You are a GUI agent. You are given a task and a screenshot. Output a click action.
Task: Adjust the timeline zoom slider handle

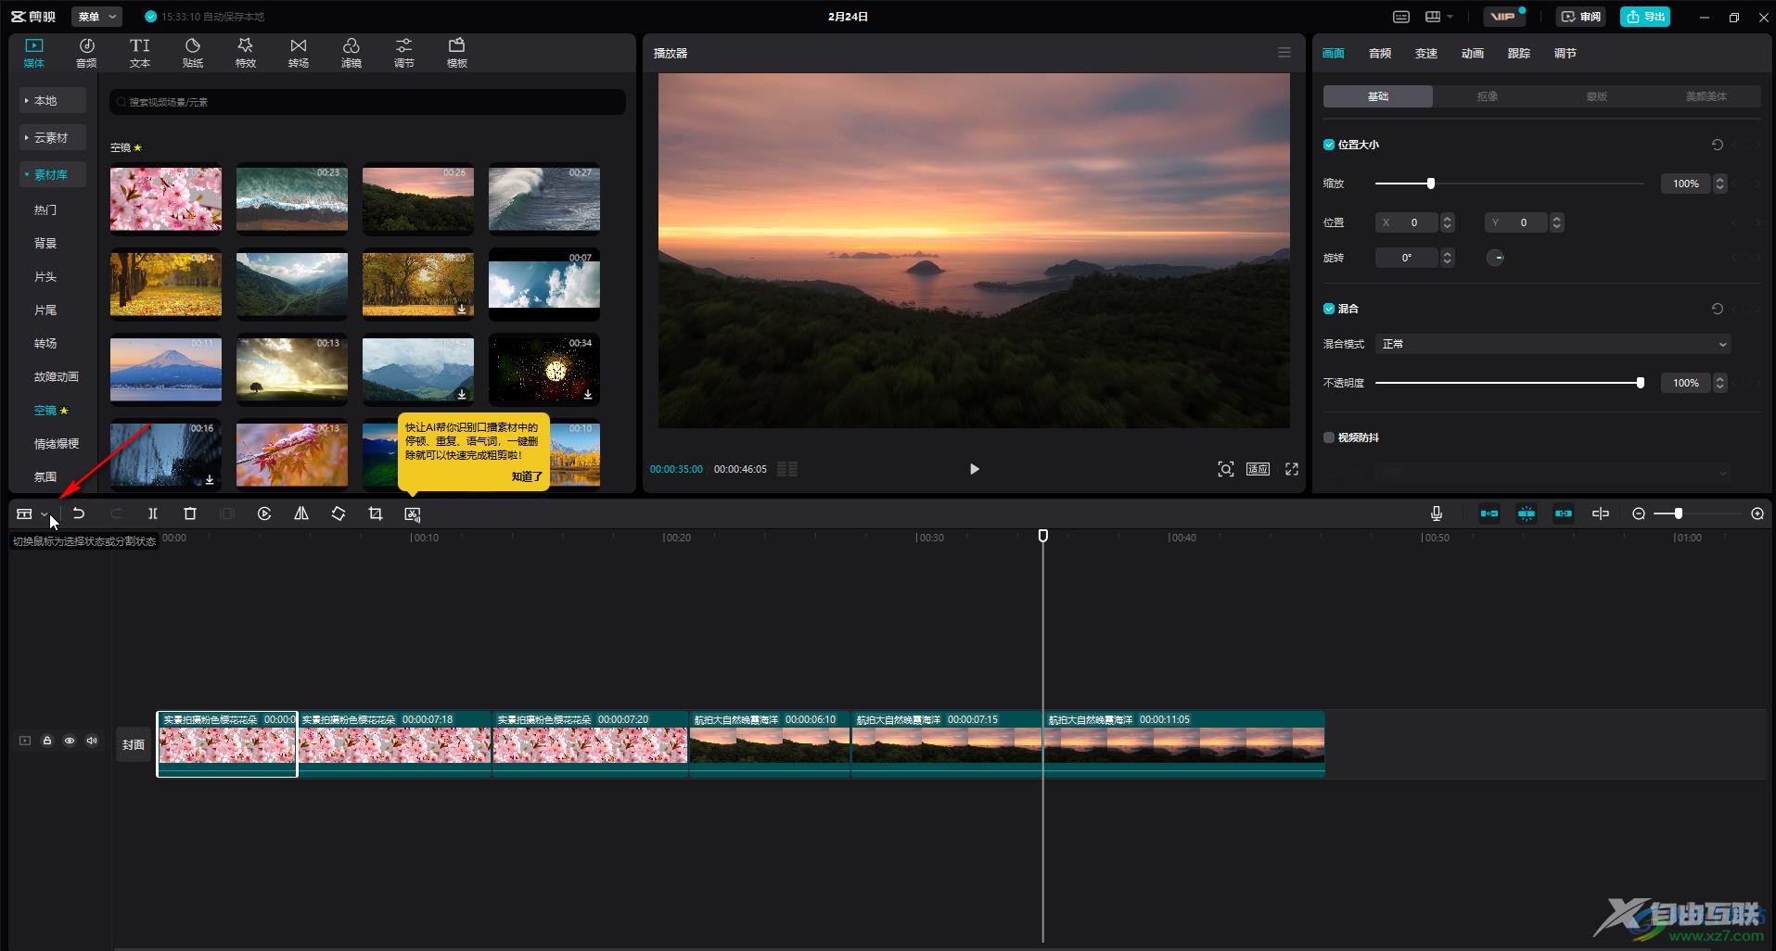coord(1679,514)
